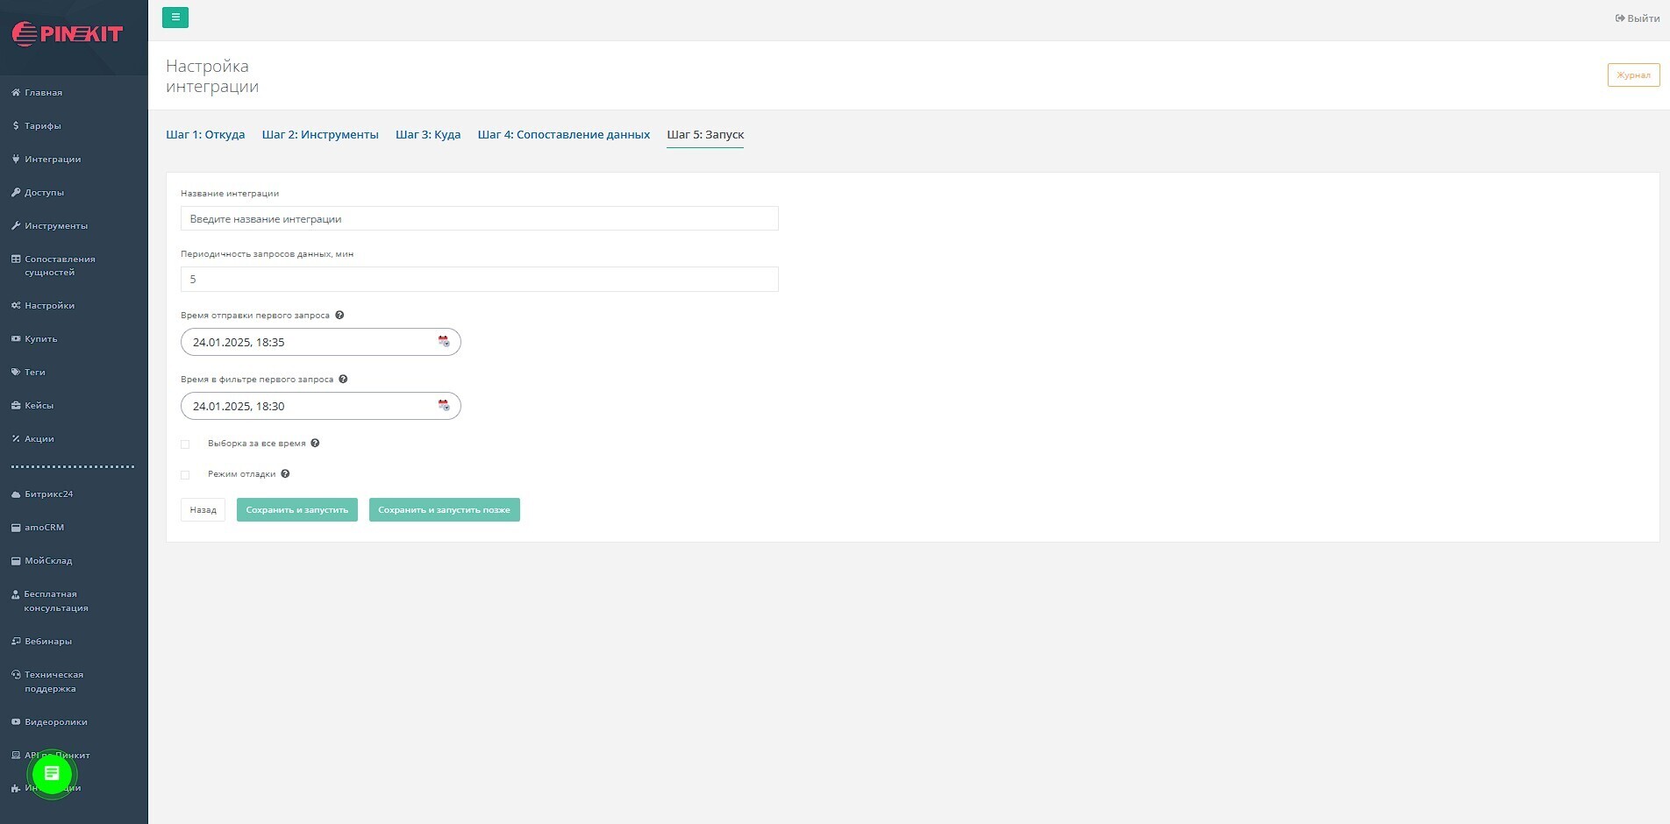Image resolution: width=1670 pixels, height=824 pixels.
Task: Click help icon next to 'Время отправки первого запроса'
Action: [339, 316]
